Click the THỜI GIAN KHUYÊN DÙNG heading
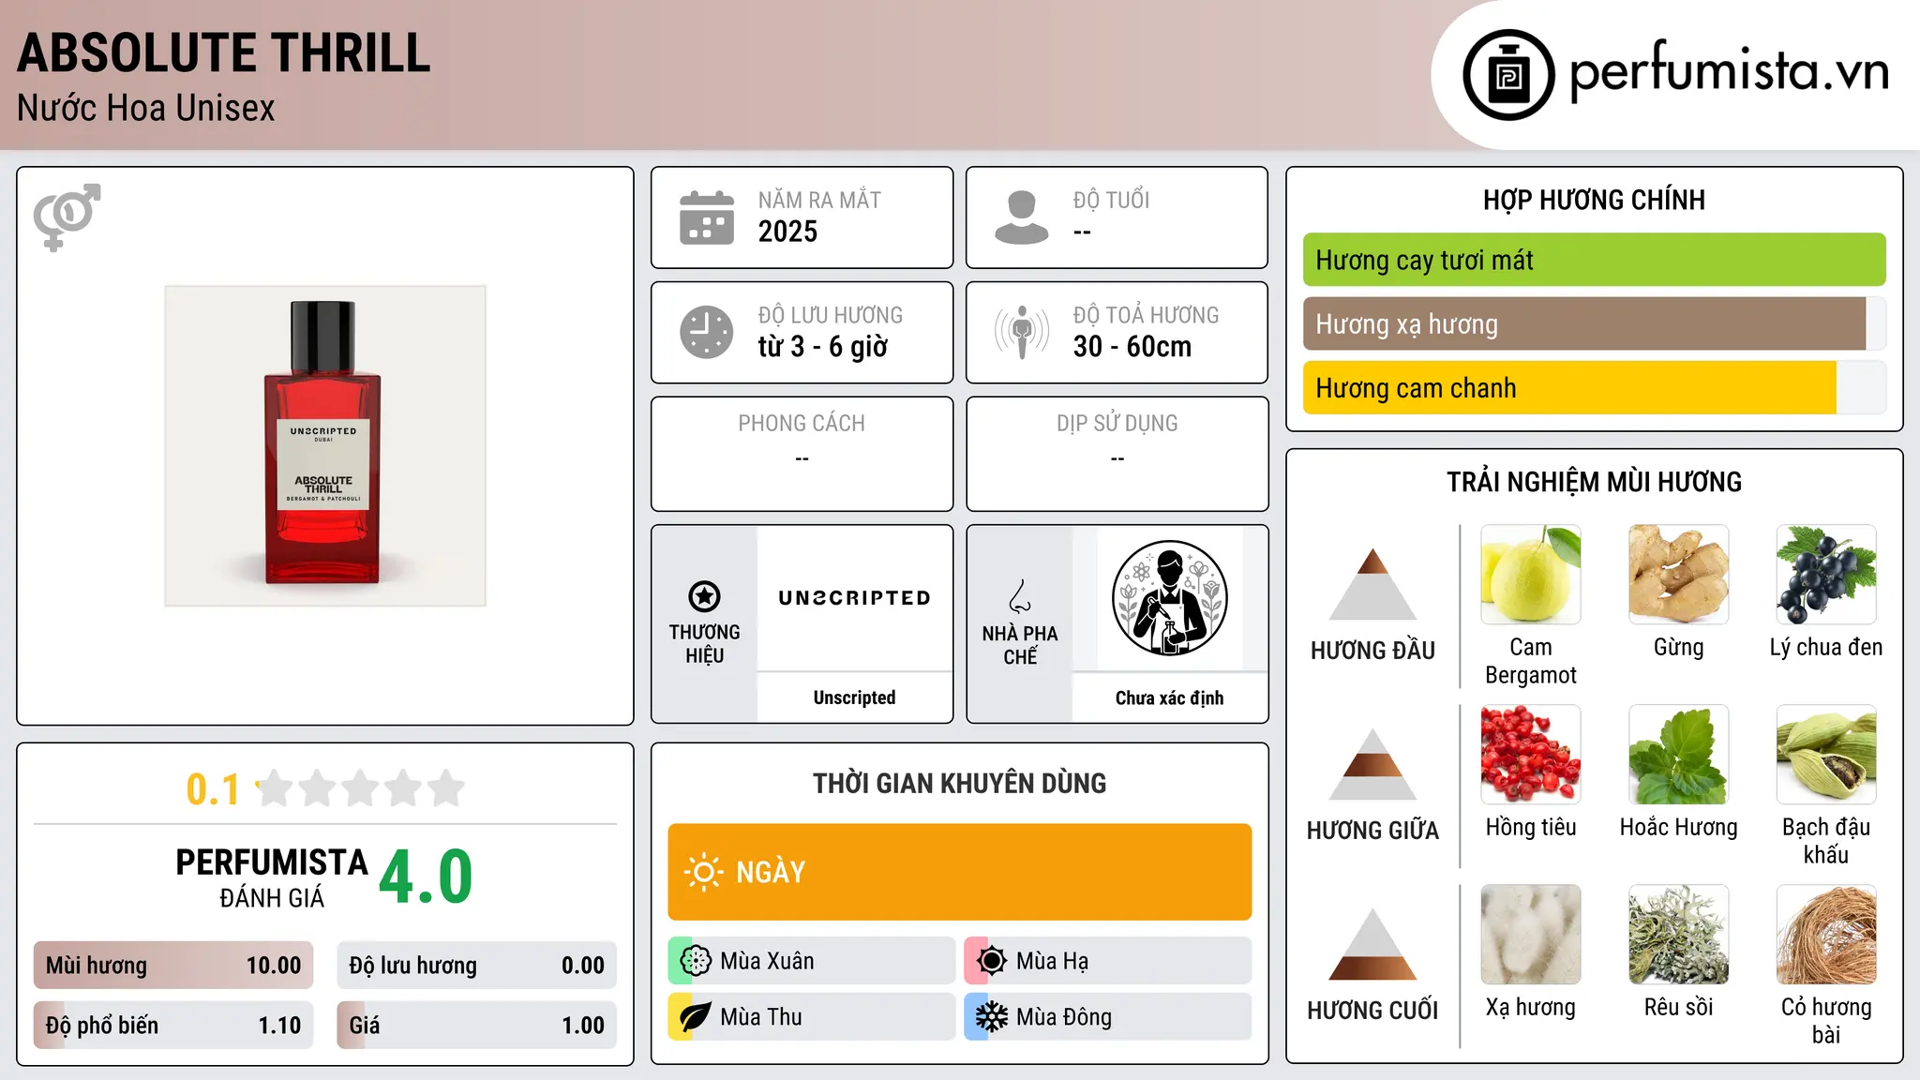The width and height of the screenshot is (1920, 1080). [x=960, y=783]
